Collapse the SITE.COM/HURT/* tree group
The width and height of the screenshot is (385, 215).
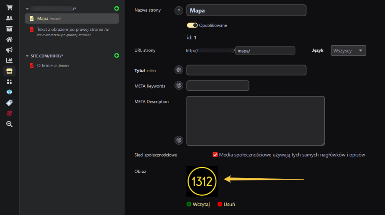[x=27, y=56]
